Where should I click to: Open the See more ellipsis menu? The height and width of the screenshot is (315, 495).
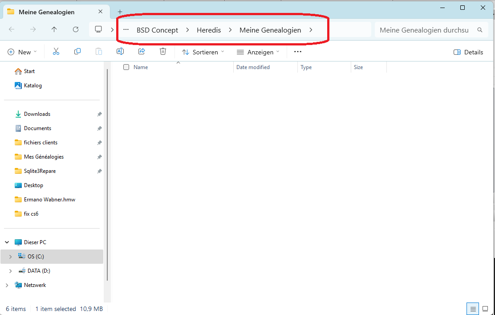298,52
